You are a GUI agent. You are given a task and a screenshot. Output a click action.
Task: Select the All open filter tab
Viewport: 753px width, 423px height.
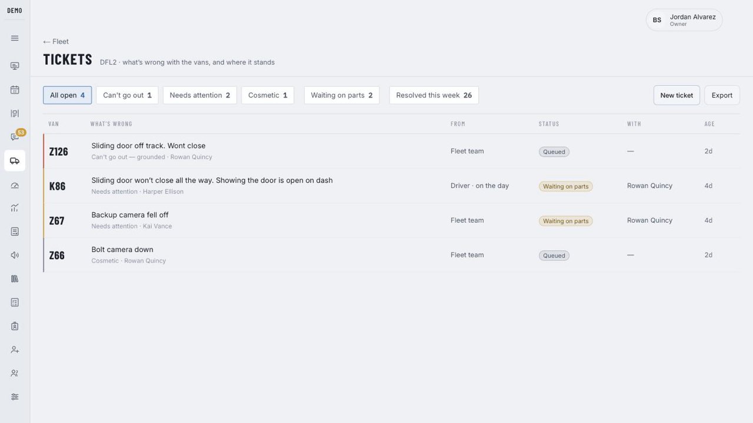67,95
